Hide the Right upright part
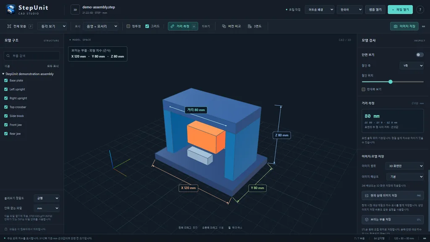This screenshot has height=242, width=430. click(6, 98)
